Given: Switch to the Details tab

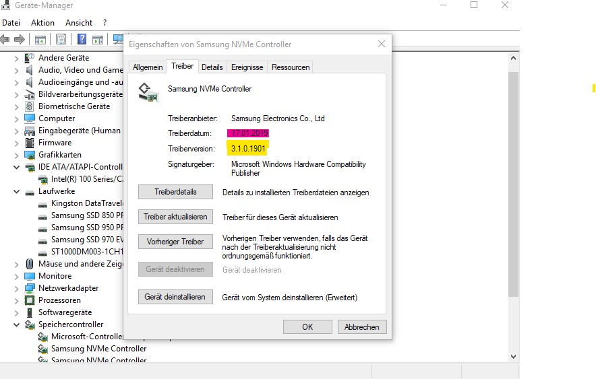Looking at the screenshot, I should (212, 67).
